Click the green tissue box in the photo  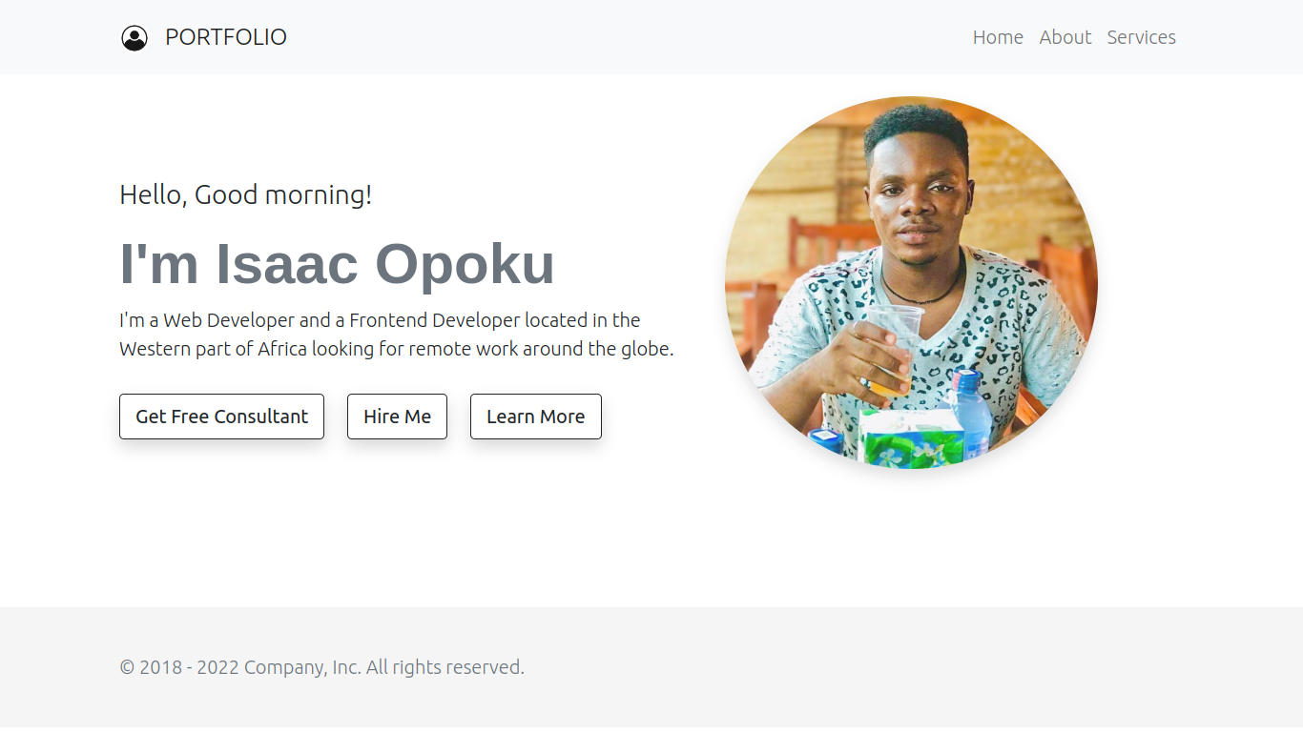pyautogui.click(x=911, y=440)
